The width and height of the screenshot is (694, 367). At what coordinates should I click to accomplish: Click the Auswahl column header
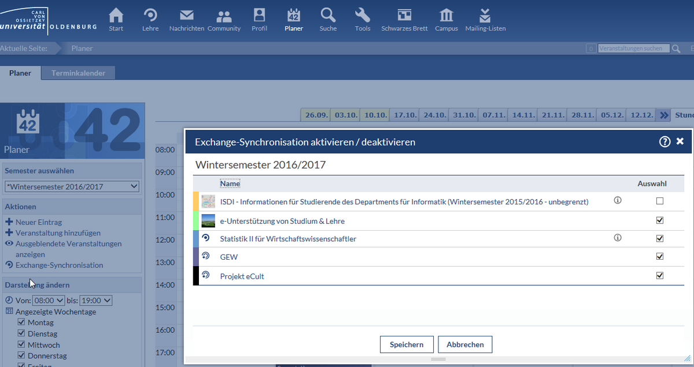652,183
